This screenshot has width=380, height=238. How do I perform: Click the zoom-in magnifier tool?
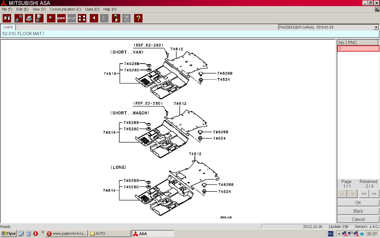click(51, 18)
